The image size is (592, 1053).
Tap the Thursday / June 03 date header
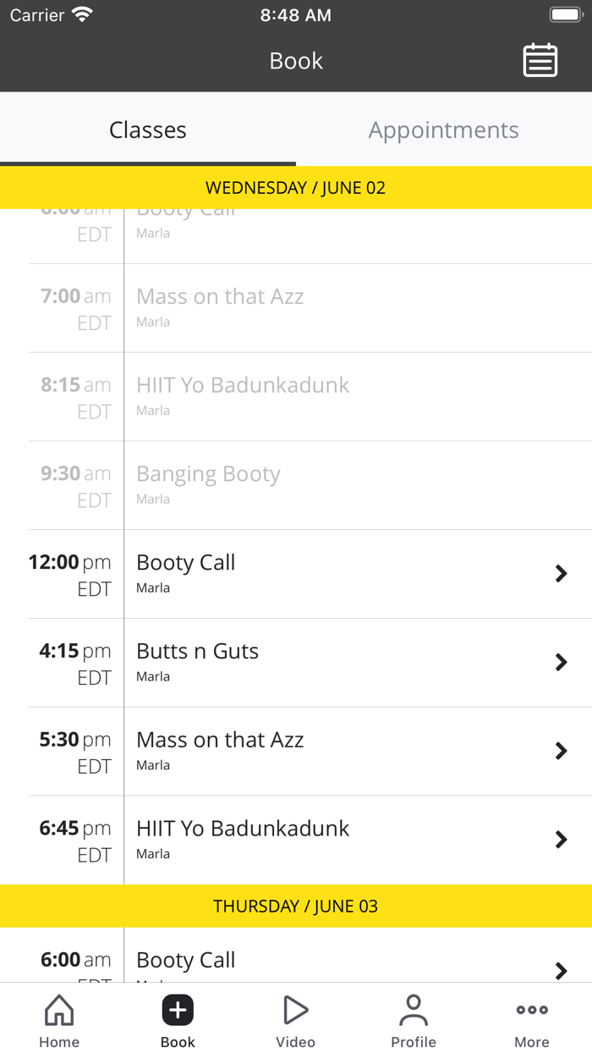(296, 907)
